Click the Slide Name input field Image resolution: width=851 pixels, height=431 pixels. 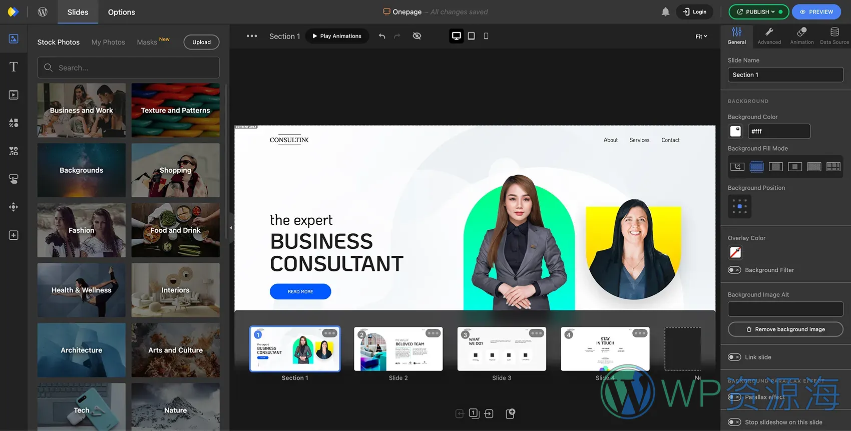coord(785,75)
